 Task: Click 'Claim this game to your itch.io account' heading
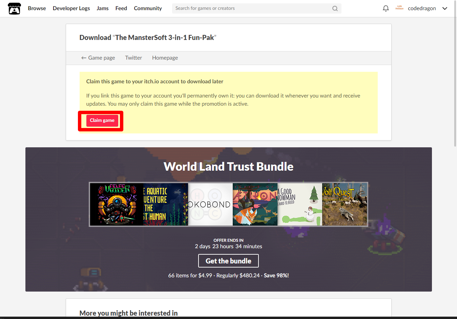coord(155,82)
